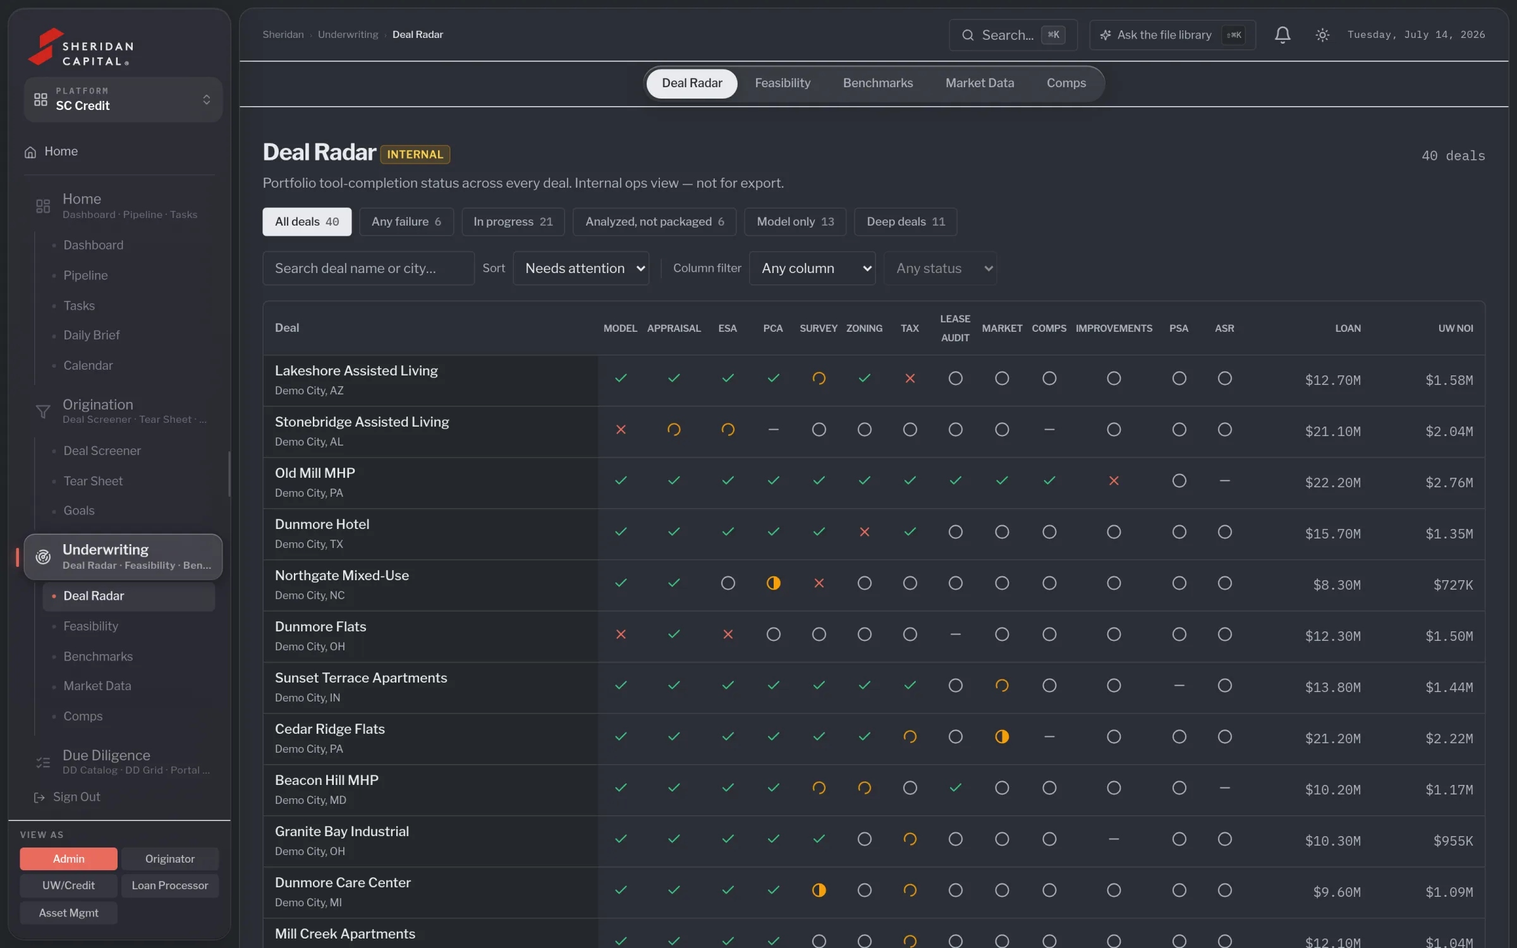Screen dimensions: 1517x948
Task: Click the failed Improvements status for Old Mill MHP
Action: click(x=1114, y=481)
